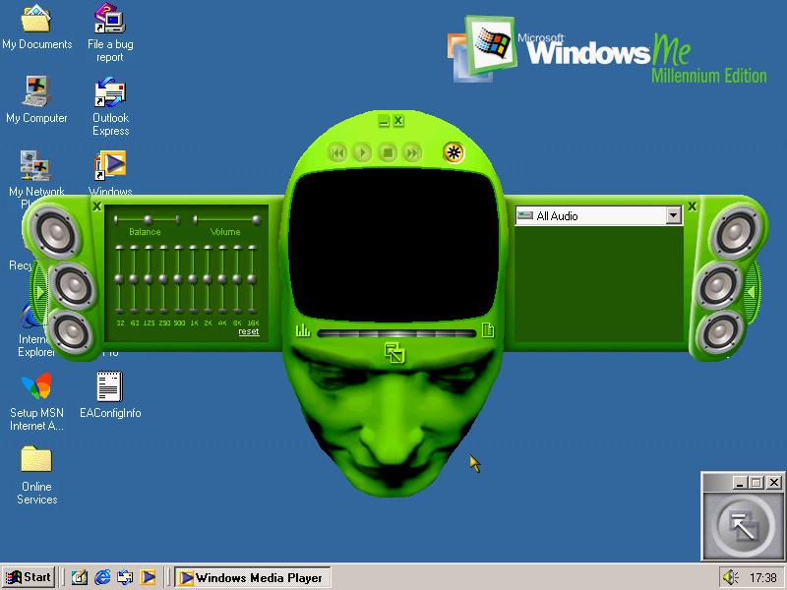Toggle the equalizer panel bar-graph icon
787x590 pixels.
coord(302,331)
